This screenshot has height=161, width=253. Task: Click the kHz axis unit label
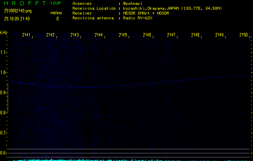point(4,33)
